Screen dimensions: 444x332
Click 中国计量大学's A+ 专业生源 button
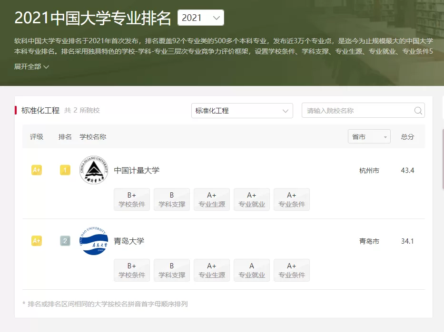click(x=212, y=199)
